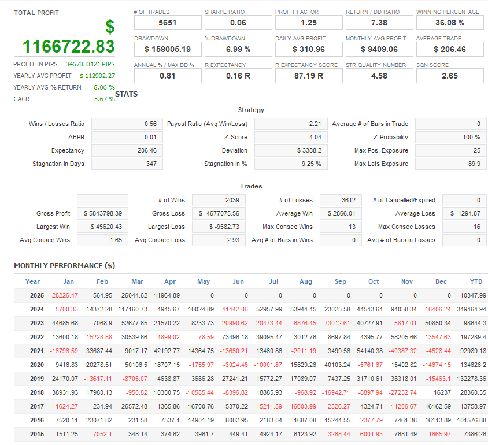Click the R Expectancy Score value 87.19 R
Screen dimensions: 488x445
click(x=309, y=76)
